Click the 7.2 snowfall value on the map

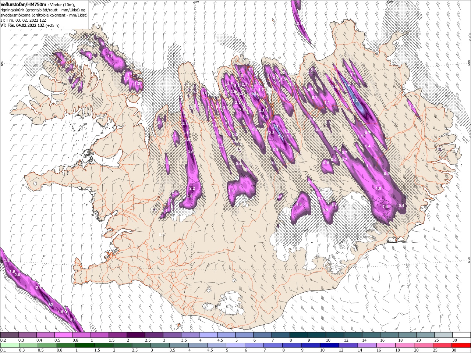click(355, 101)
